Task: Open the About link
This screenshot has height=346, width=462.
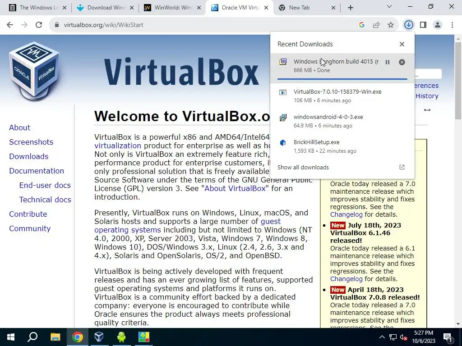Action: (x=19, y=127)
